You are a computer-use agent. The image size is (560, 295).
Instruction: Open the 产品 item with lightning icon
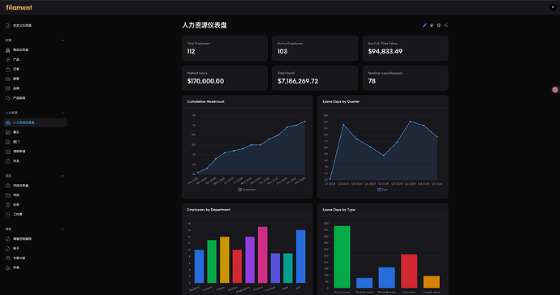click(35, 60)
